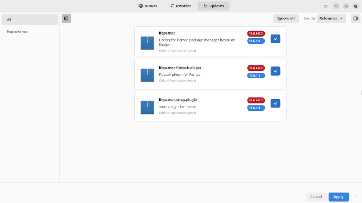Switch to the Browse tab
Screen dimensions: 362x203
148,6
